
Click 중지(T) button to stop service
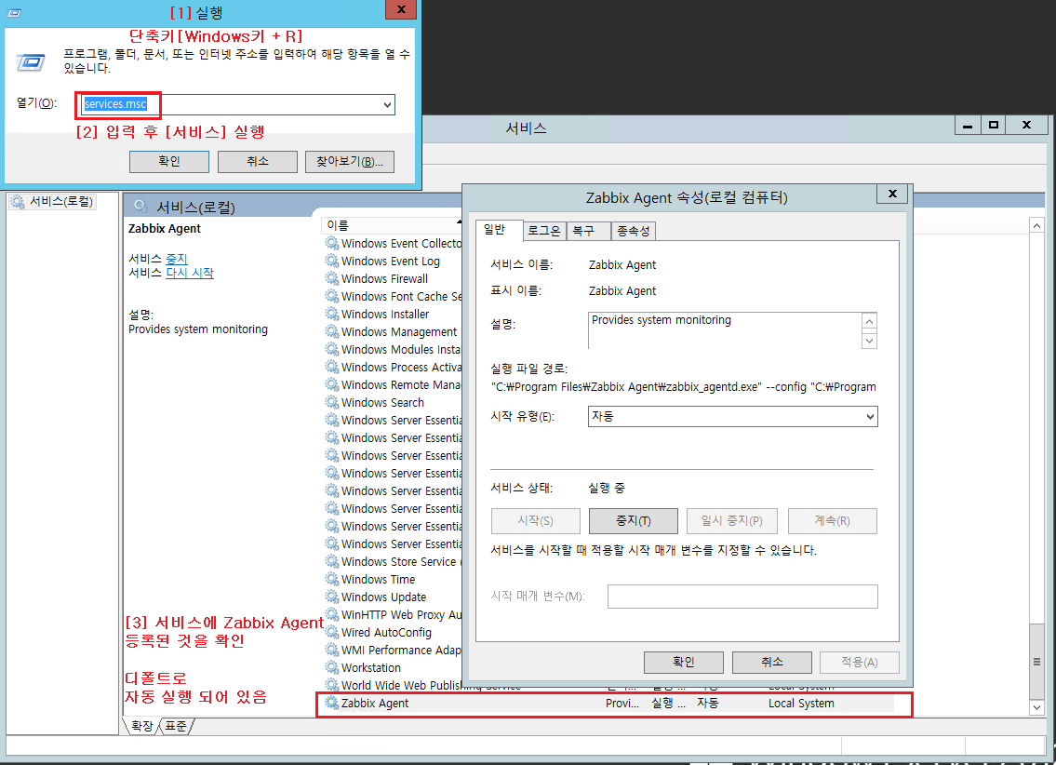[633, 520]
